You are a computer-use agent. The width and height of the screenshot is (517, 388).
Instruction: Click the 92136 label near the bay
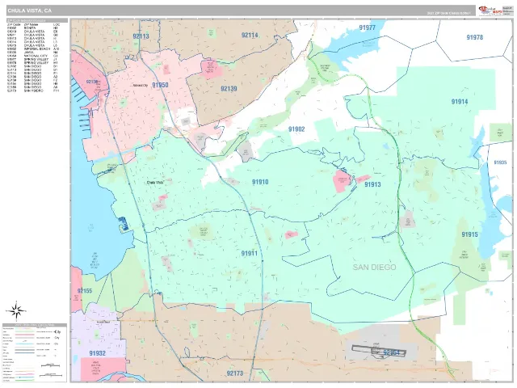92,82
